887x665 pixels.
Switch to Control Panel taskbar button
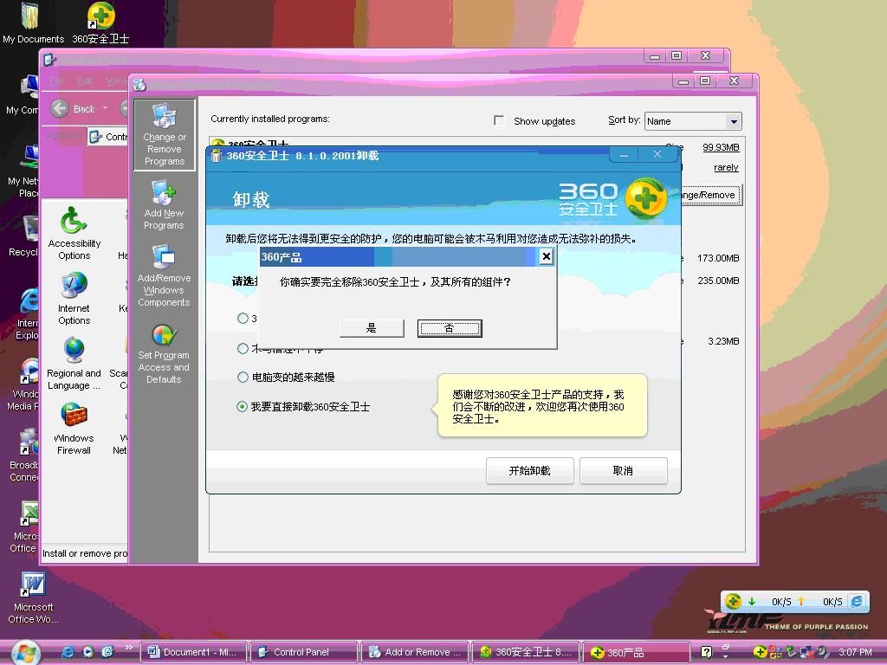point(304,652)
